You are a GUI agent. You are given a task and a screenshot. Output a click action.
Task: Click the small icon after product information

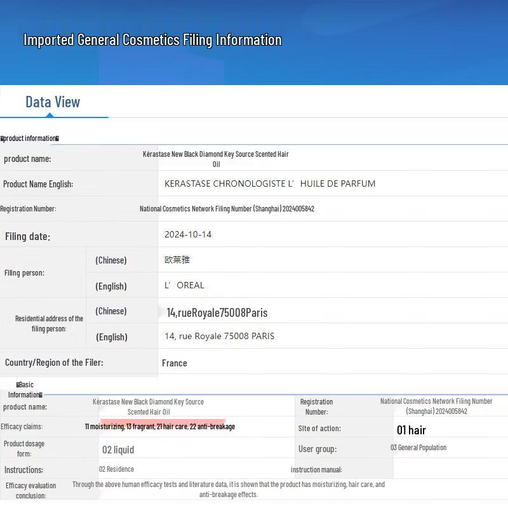[x=57, y=138]
